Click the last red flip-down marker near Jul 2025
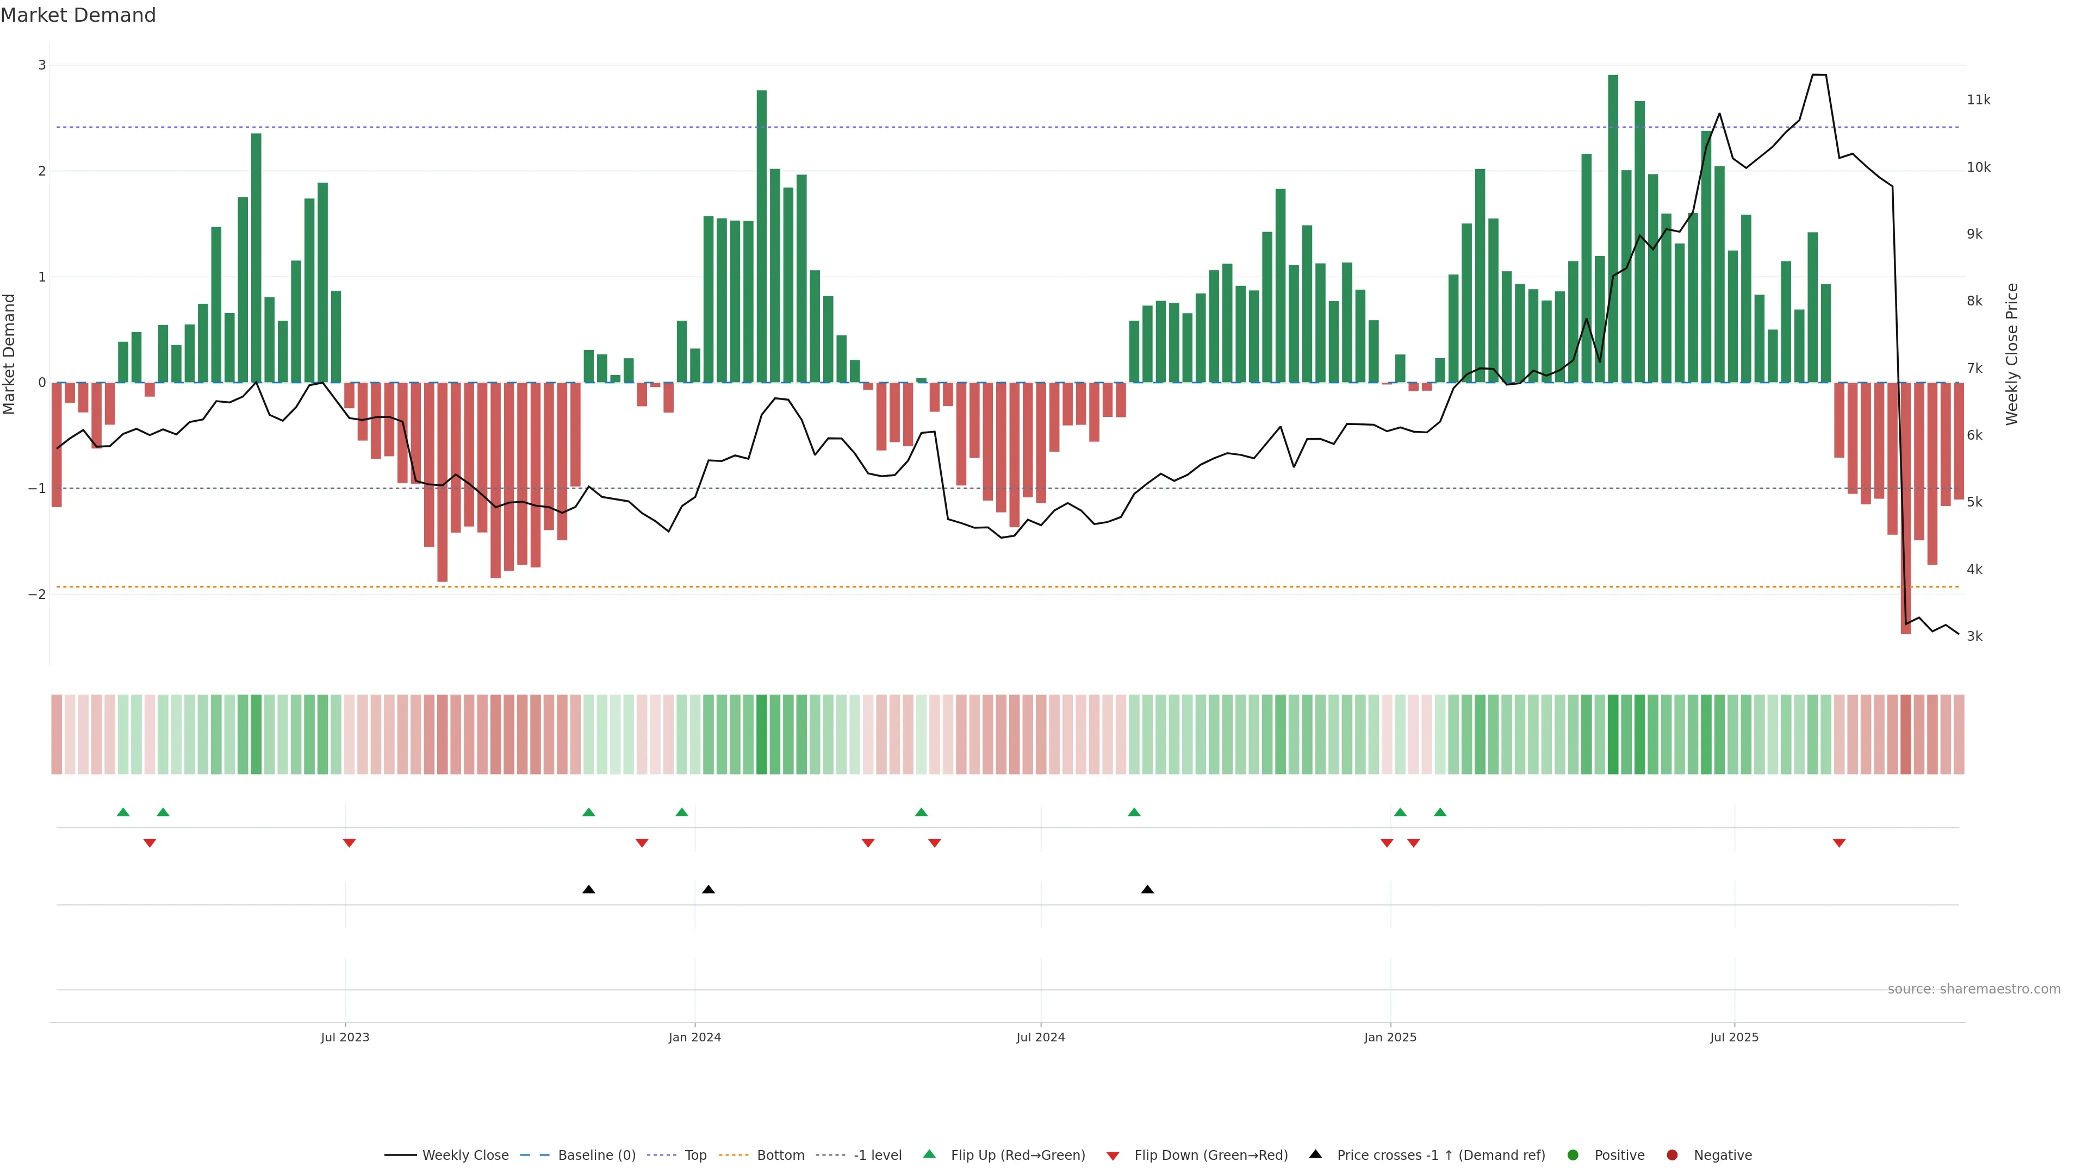Image resolution: width=2088 pixels, height=1174 pixels. point(1839,844)
